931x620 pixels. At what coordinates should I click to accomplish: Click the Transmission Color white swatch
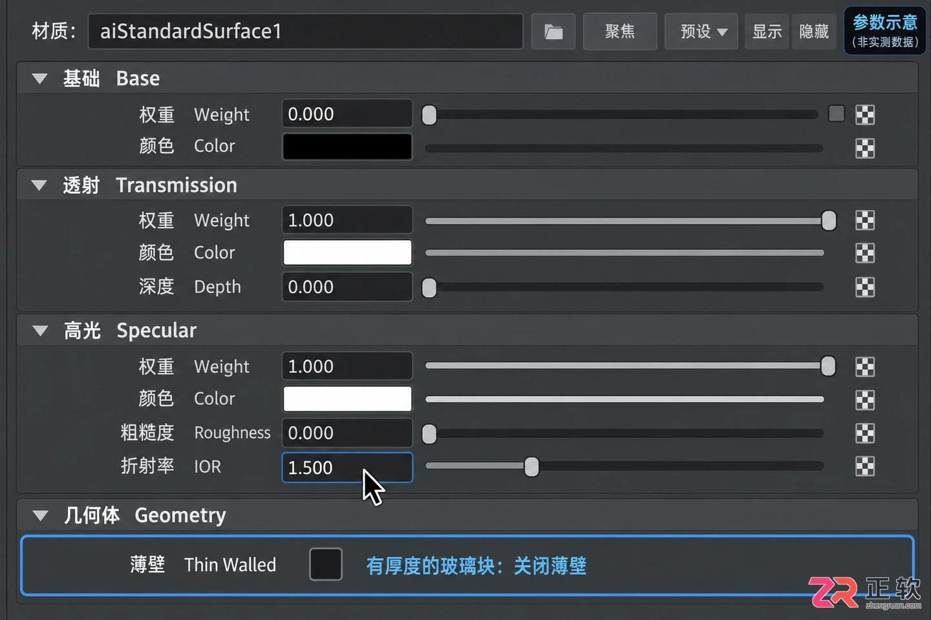(347, 253)
